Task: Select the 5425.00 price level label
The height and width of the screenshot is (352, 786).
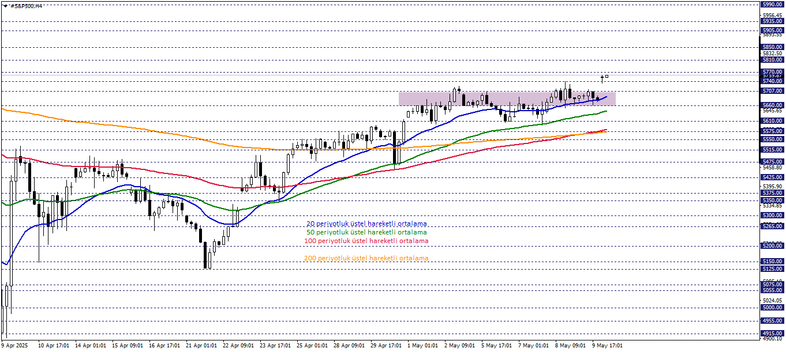Action: 772,177
